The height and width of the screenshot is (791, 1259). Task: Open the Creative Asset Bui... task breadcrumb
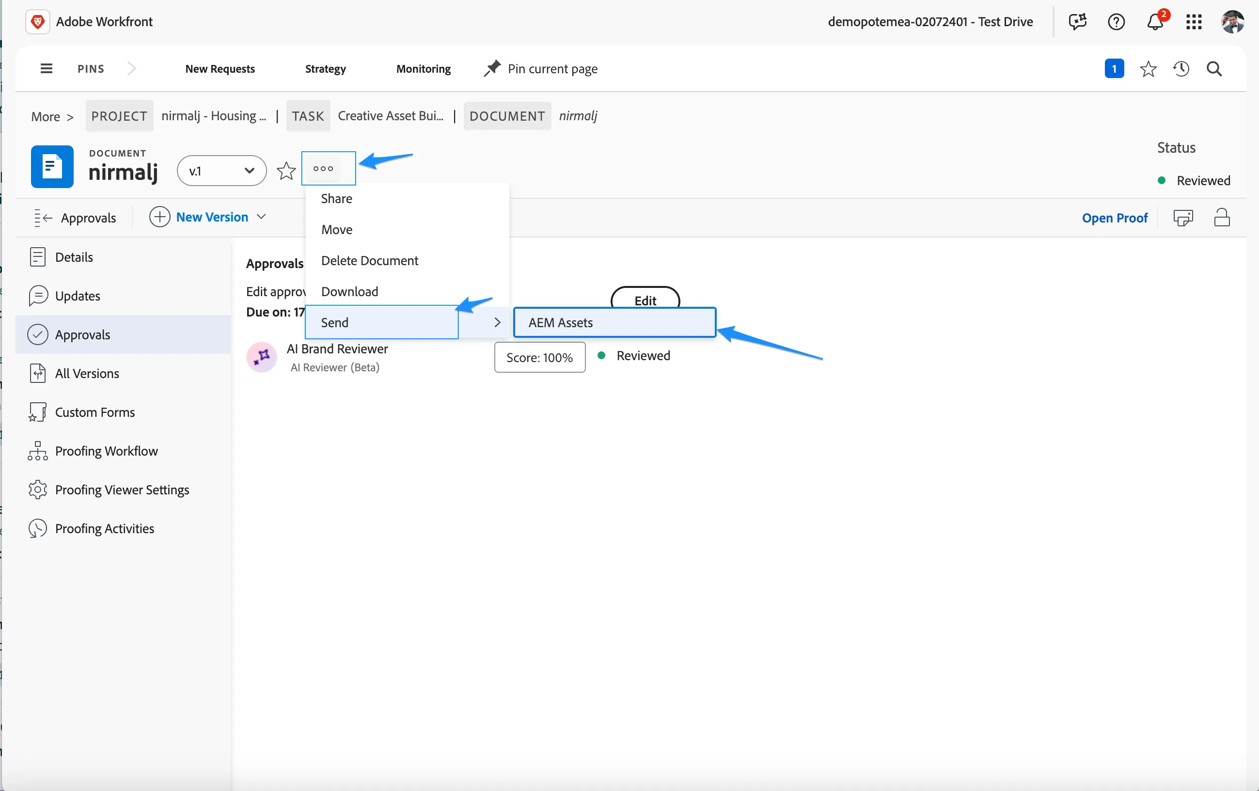click(391, 115)
